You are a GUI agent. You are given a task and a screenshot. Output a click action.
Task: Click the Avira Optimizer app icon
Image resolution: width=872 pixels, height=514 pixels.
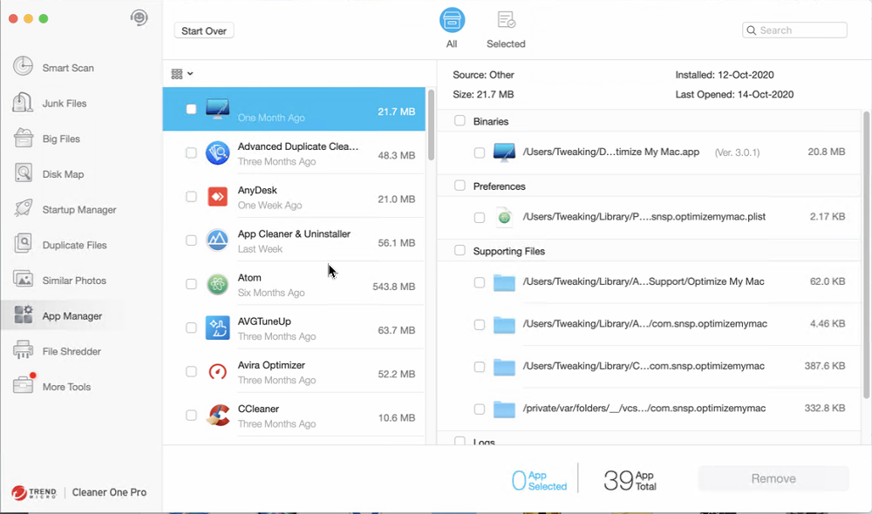[x=217, y=371]
